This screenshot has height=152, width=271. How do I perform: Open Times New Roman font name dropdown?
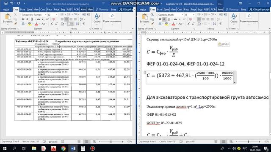46,15
